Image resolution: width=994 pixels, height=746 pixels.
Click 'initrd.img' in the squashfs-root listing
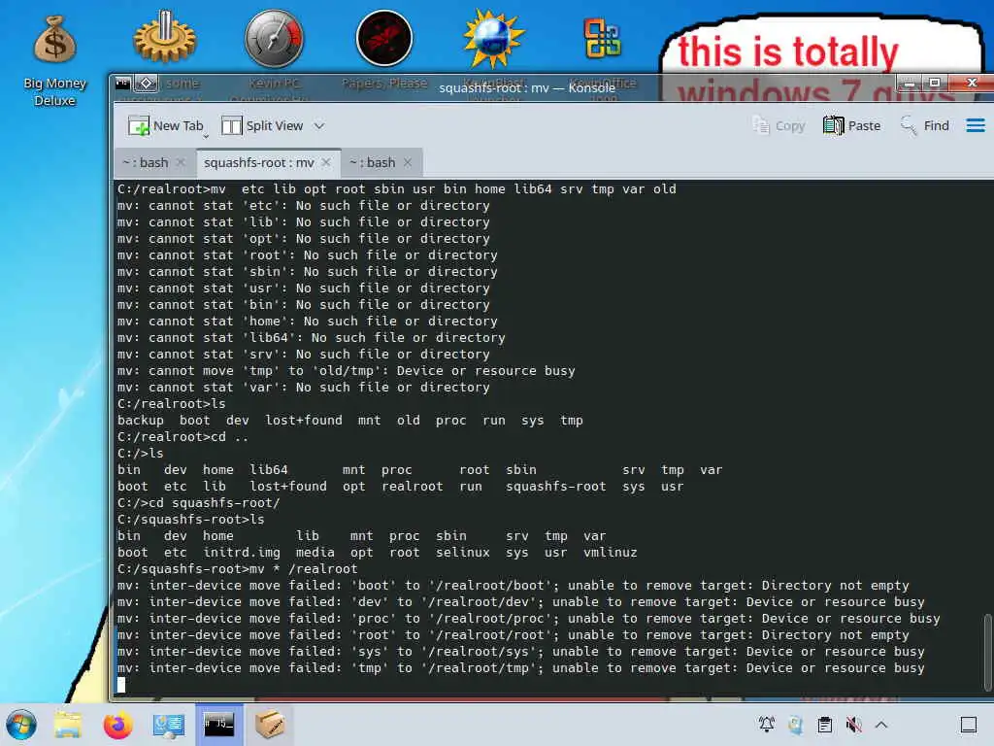point(242,553)
